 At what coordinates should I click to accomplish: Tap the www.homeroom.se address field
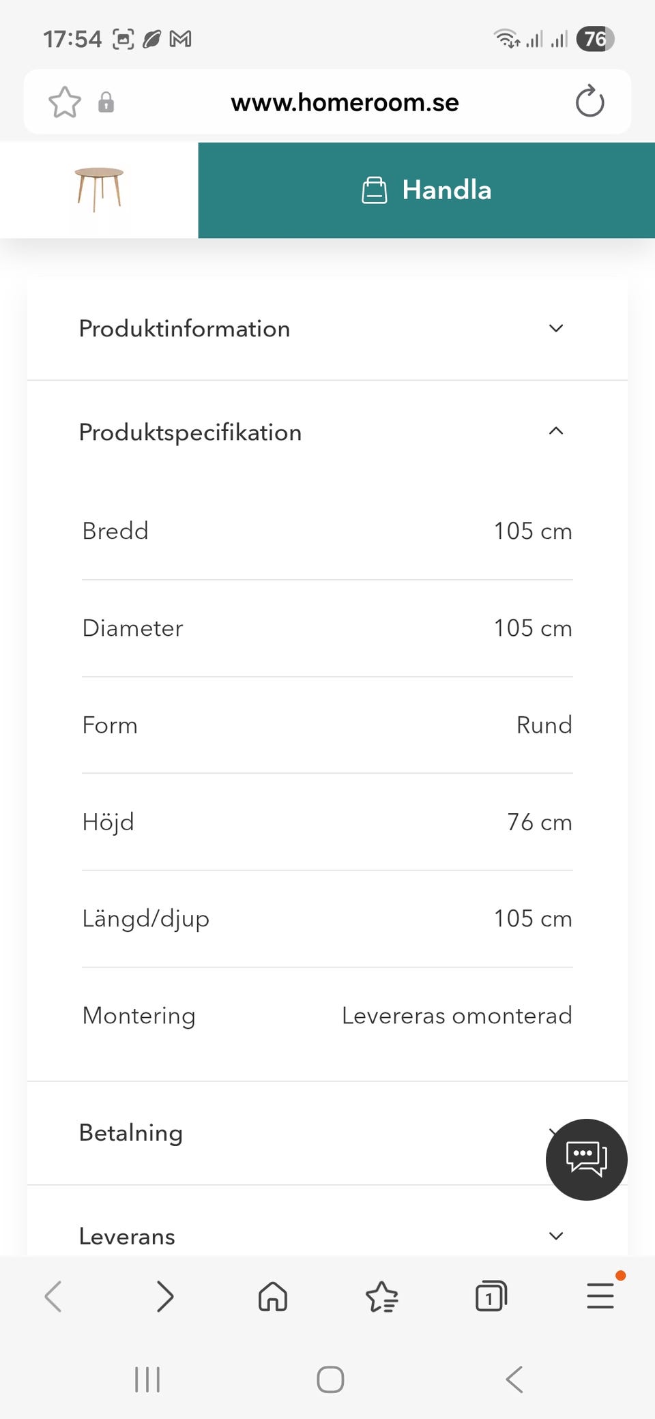click(x=345, y=102)
